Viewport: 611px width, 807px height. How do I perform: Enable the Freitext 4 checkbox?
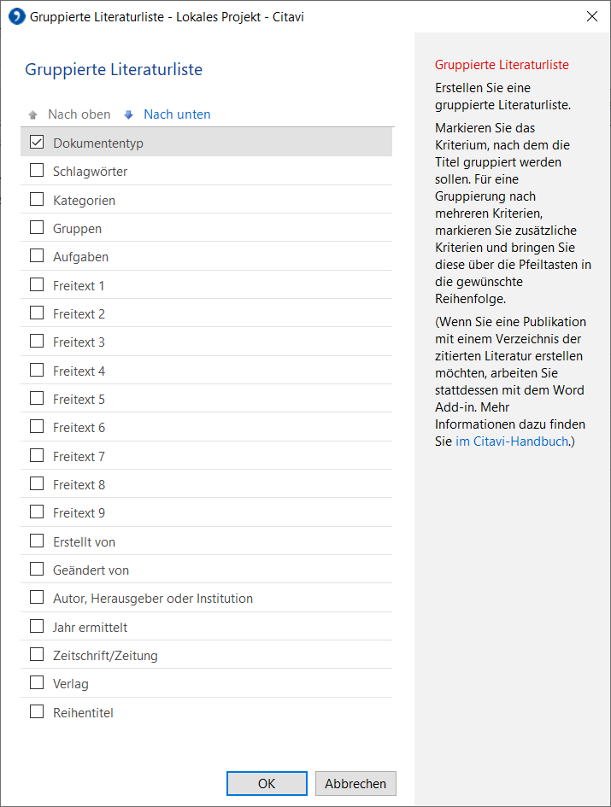(x=37, y=370)
